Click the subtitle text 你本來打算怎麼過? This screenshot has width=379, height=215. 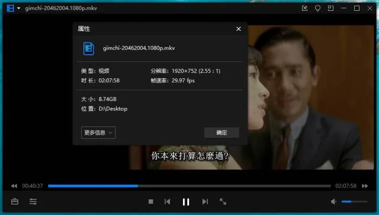(190, 156)
